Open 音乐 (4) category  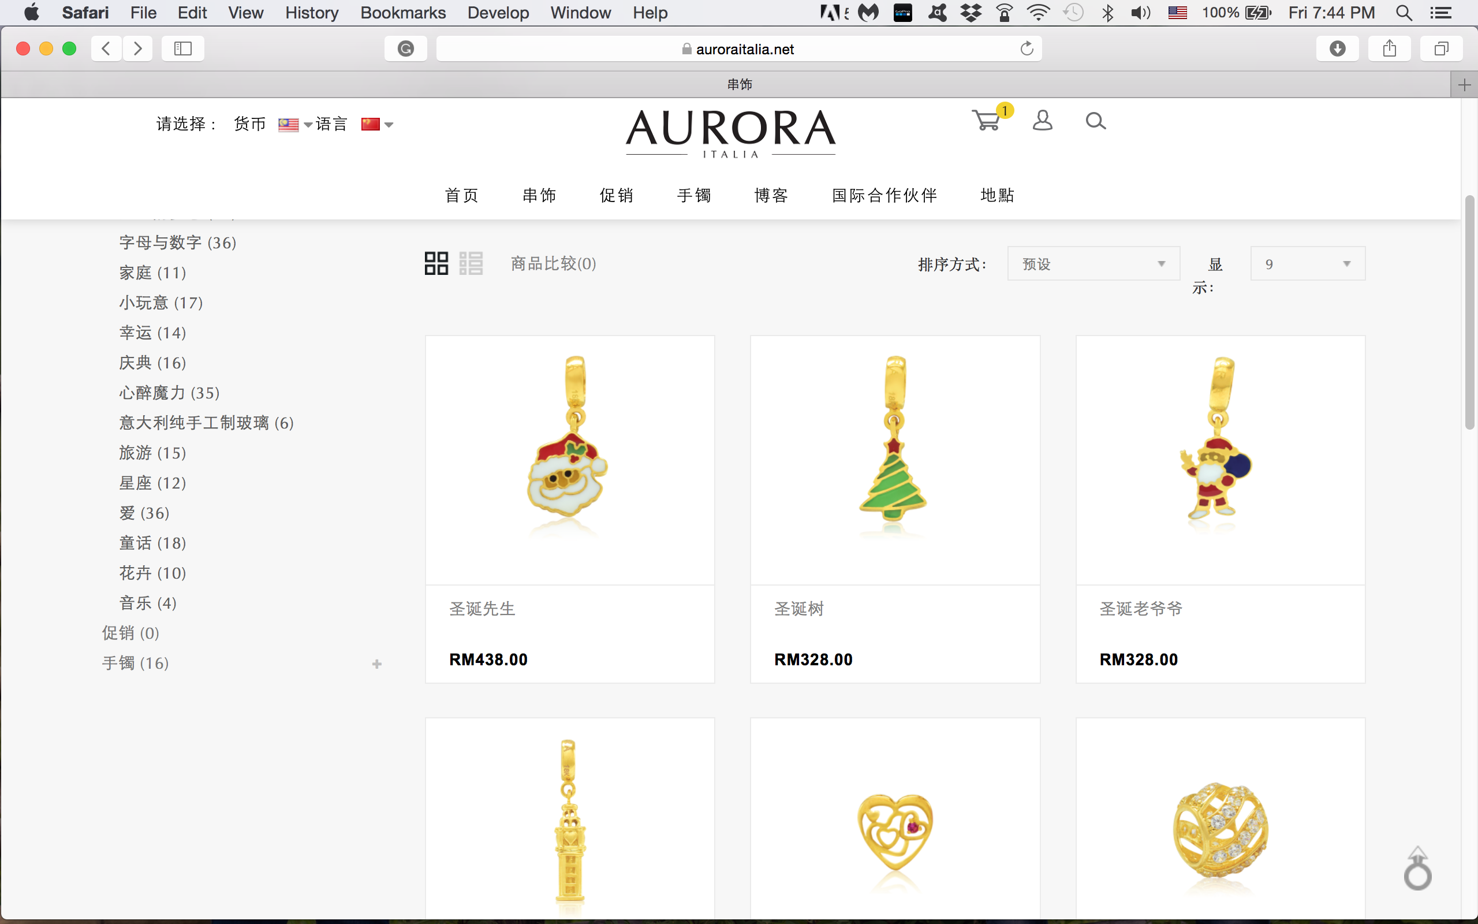pyautogui.click(x=148, y=603)
